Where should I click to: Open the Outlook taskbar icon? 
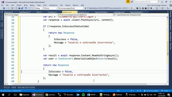click(78, 95)
